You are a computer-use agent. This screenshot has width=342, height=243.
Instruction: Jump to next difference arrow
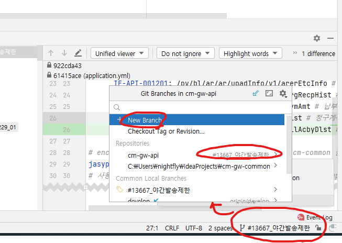[x=64, y=53]
